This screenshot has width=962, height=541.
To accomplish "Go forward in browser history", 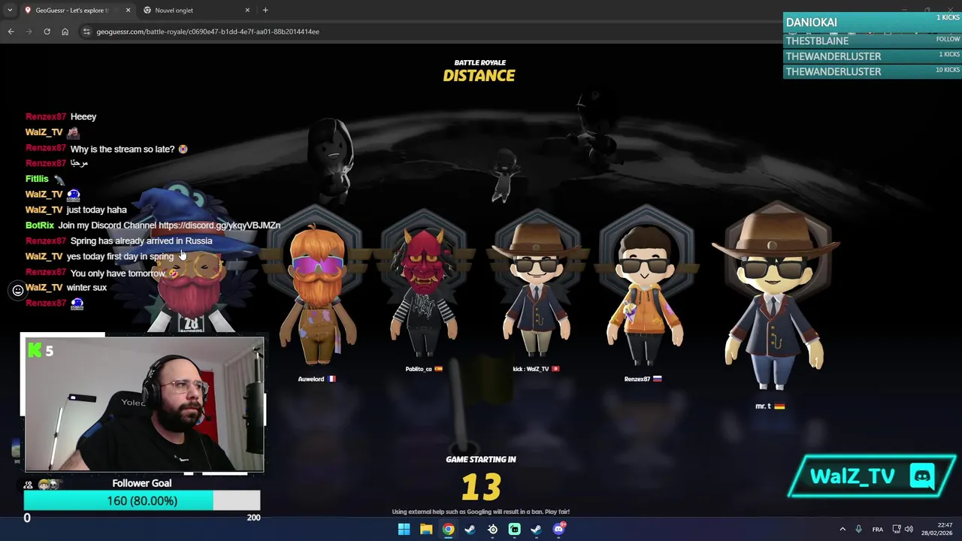I will [29, 32].
